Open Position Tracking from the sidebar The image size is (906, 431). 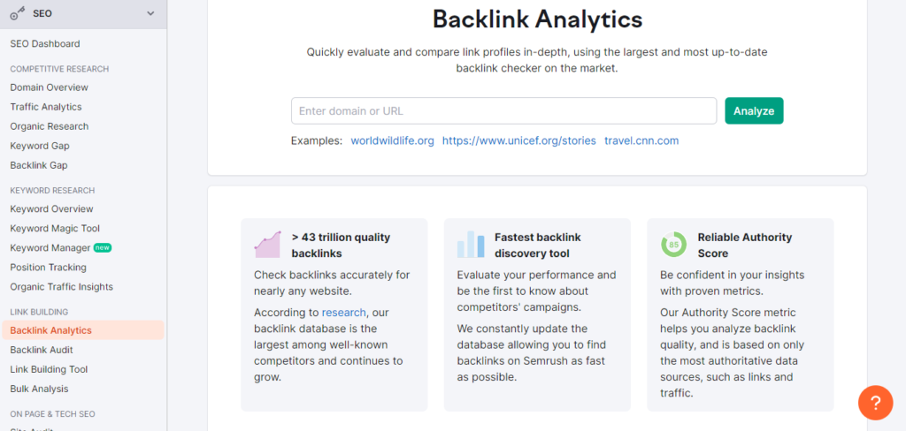(x=48, y=267)
